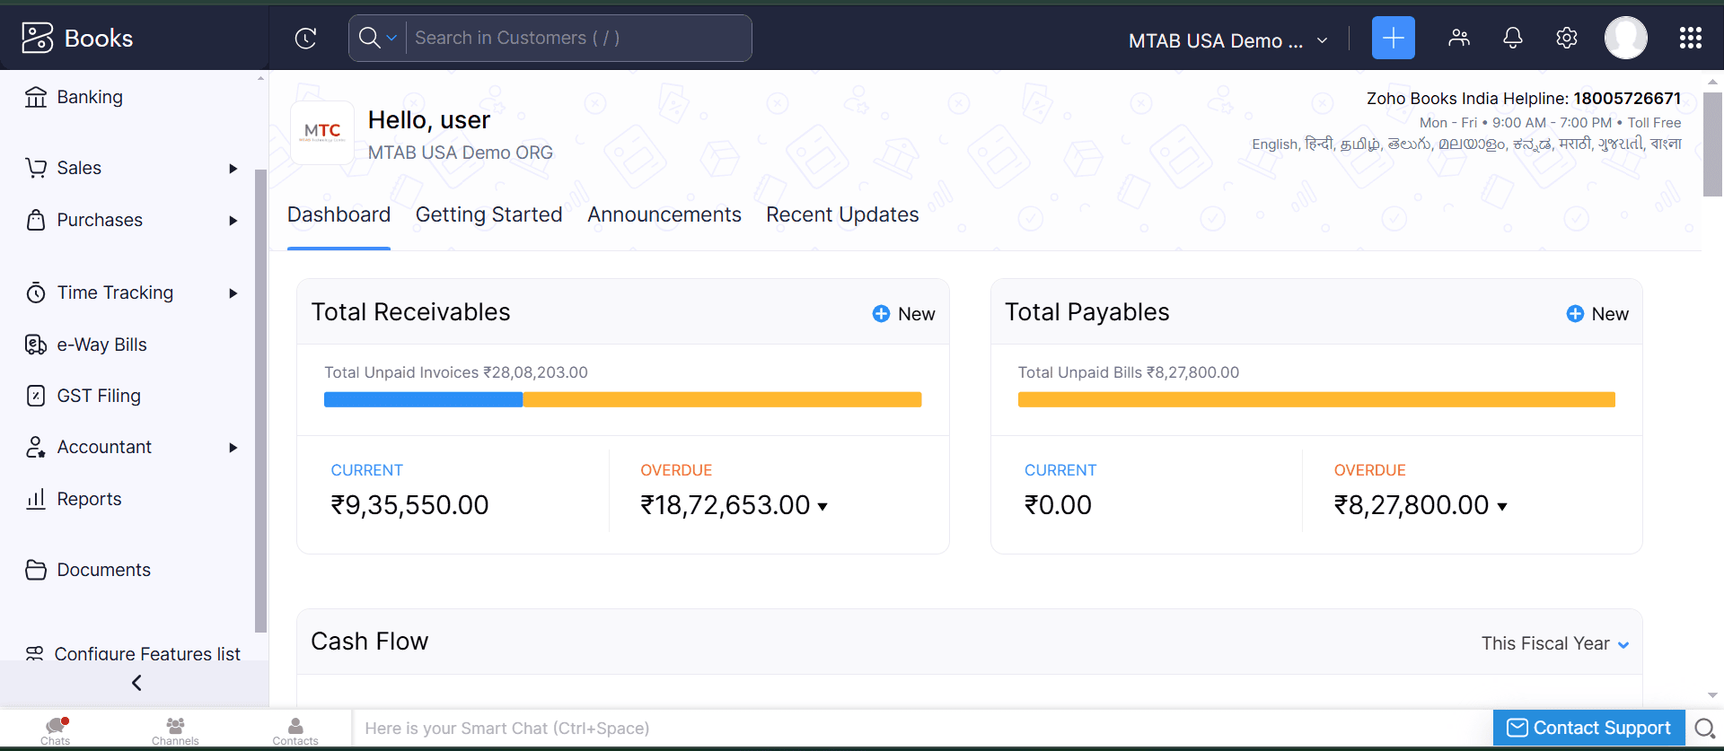Expand the Accountant submenu arrow

click(233, 448)
